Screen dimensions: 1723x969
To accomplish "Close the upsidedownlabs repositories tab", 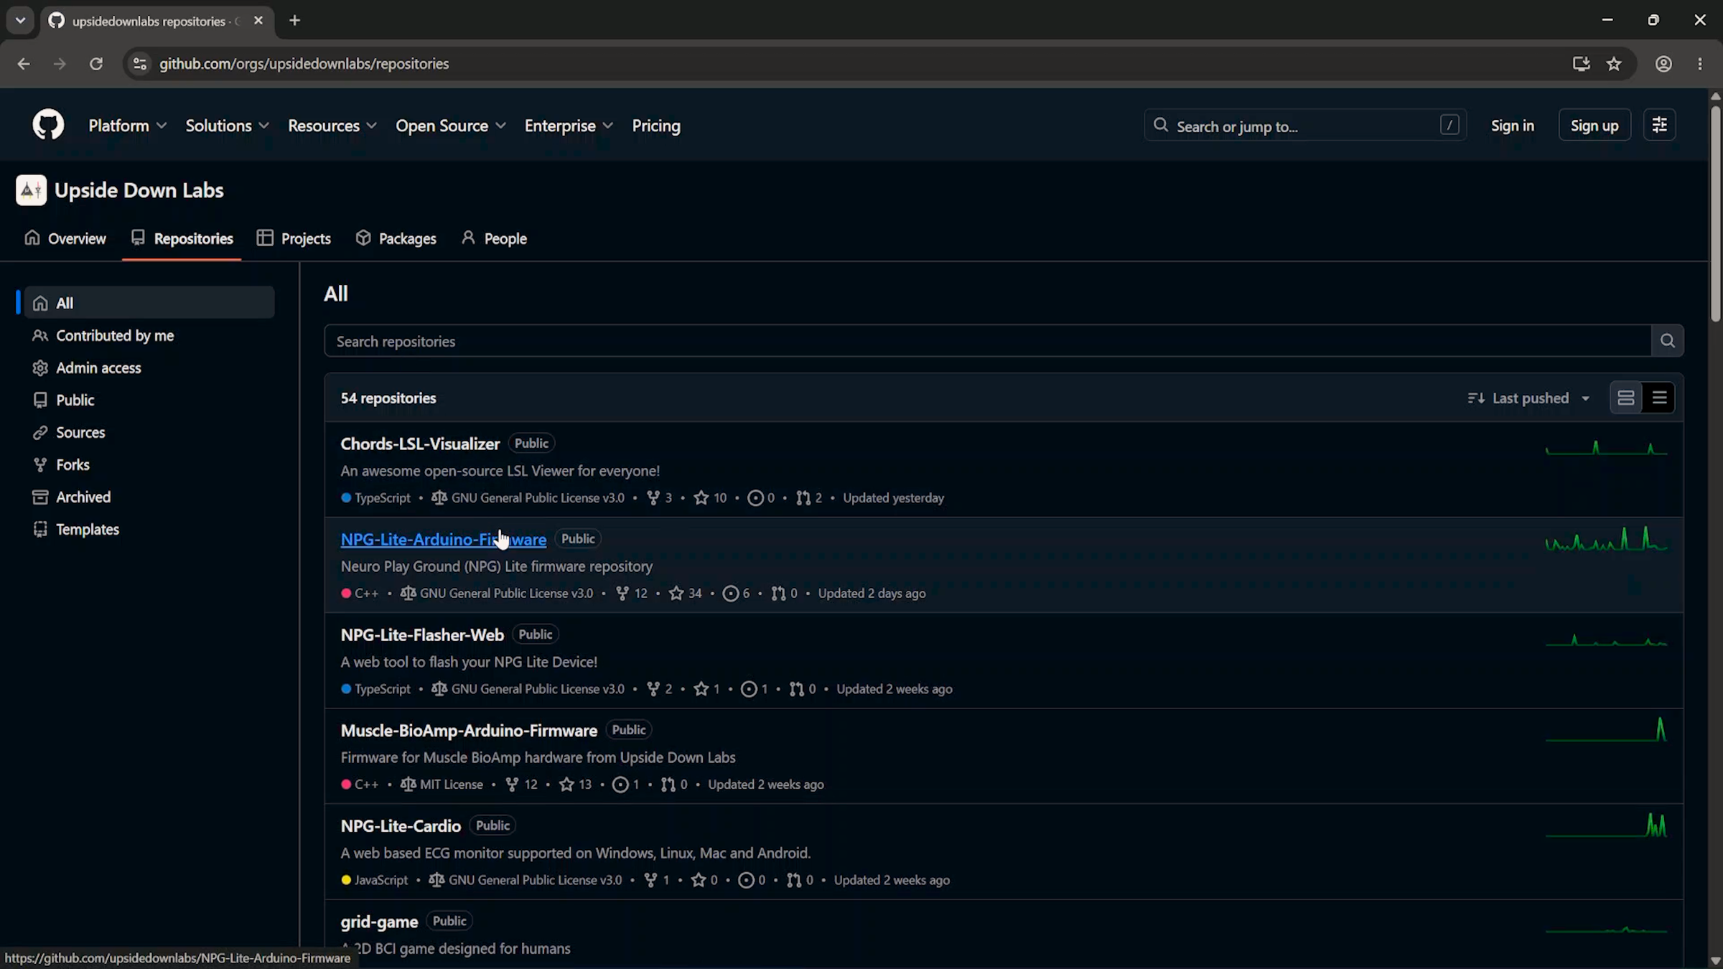I will tap(258, 21).
